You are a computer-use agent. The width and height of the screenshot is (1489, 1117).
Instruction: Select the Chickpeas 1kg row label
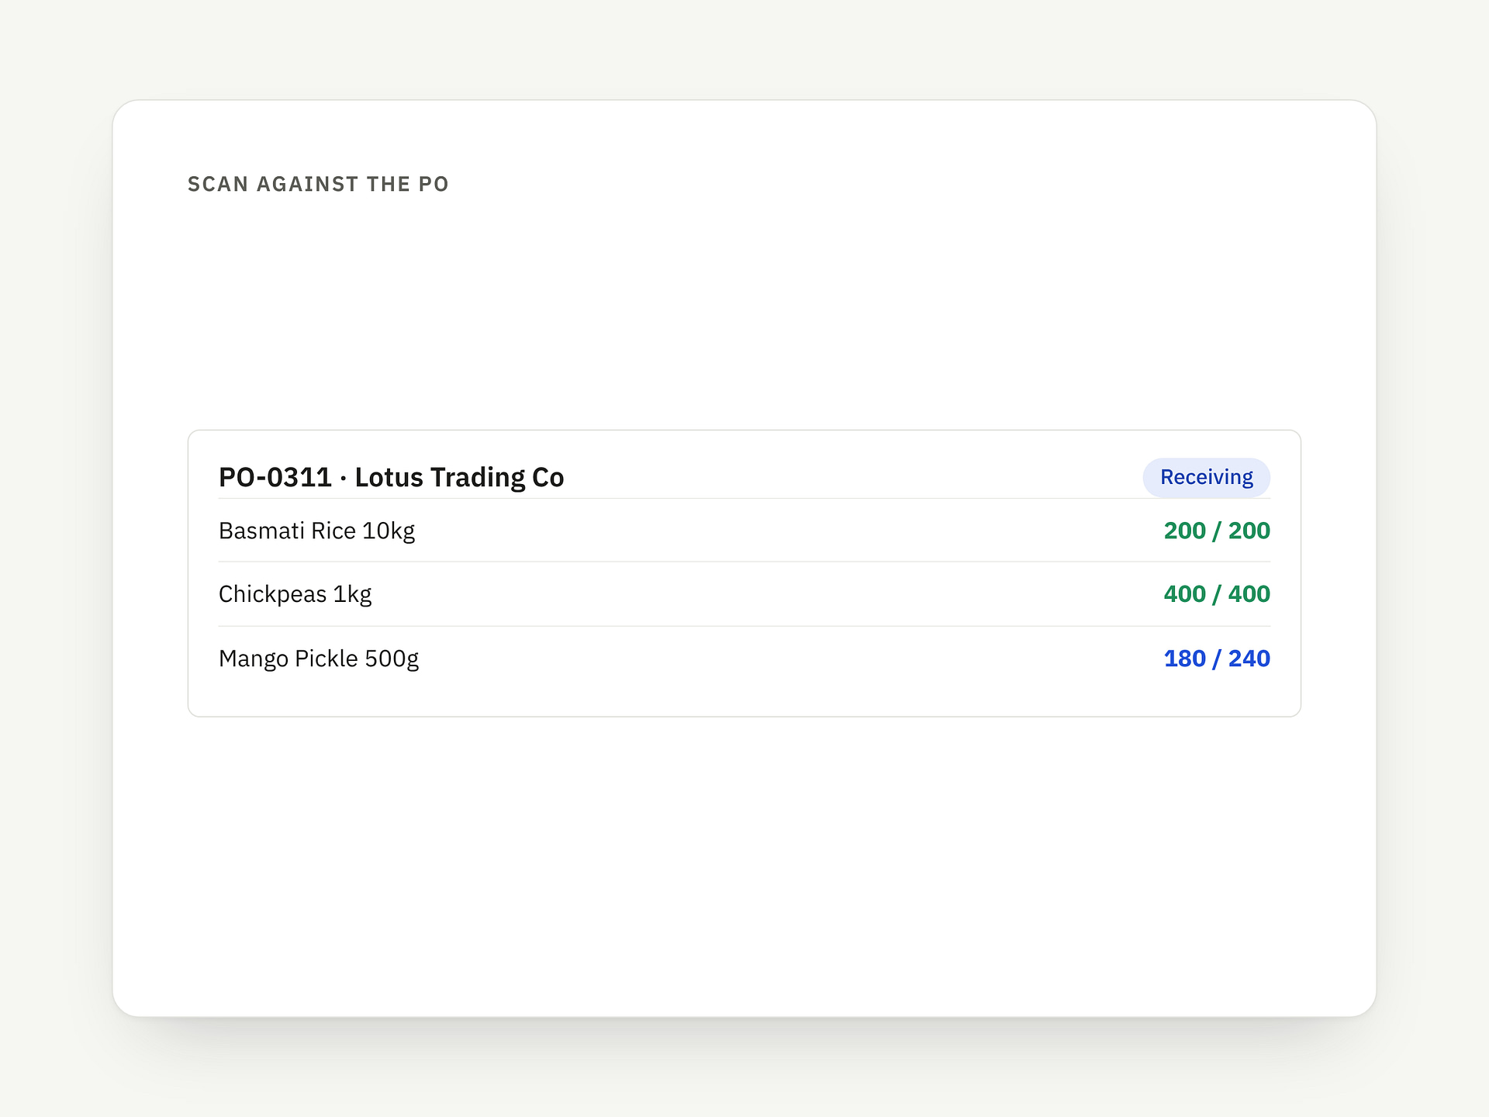tap(295, 594)
